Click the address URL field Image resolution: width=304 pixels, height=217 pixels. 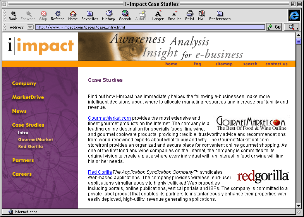click(150, 27)
